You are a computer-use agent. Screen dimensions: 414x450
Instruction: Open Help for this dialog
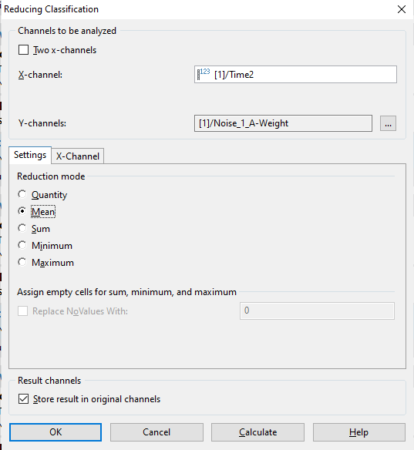(x=358, y=432)
